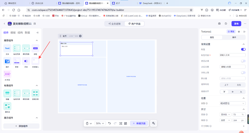Choose bottom vertical alignment in 垂直对齐
Image resolution: width=249 pixels, height=133 pixels.
point(241,92)
